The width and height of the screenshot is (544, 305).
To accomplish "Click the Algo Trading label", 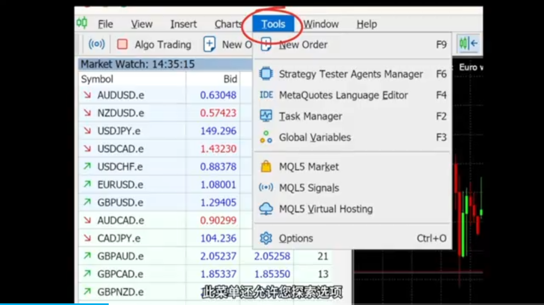I will click(x=163, y=45).
